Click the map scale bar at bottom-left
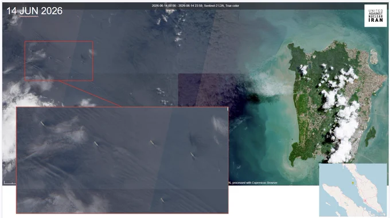Screen dimensions: 390x218 10,183
